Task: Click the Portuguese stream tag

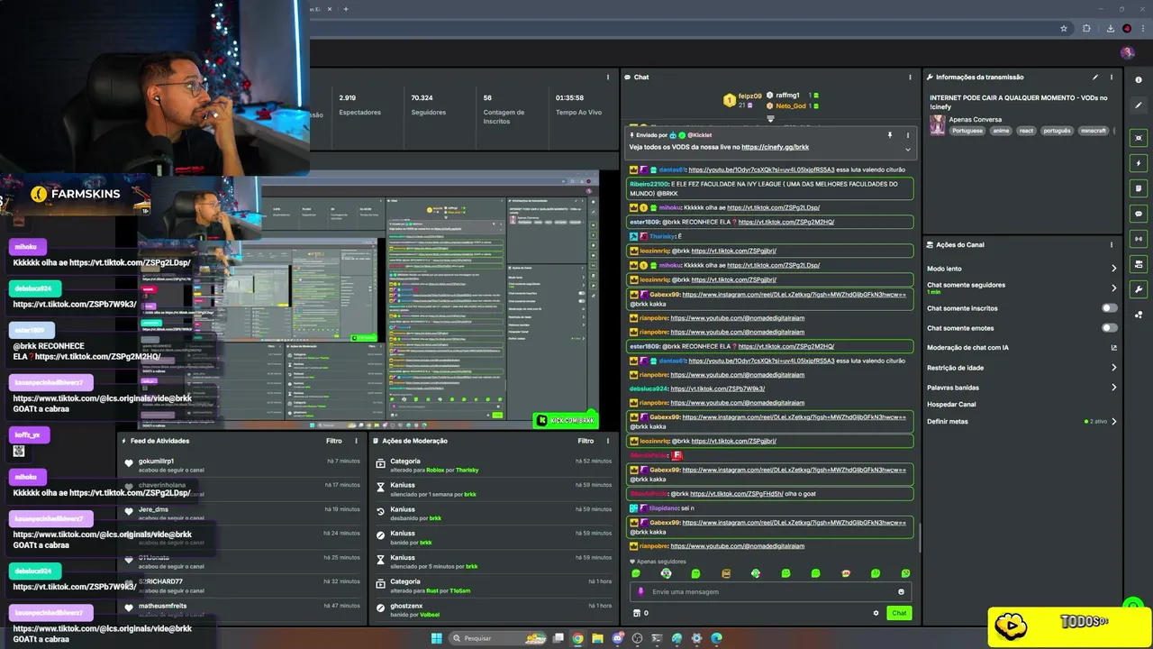Action: click(x=967, y=131)
